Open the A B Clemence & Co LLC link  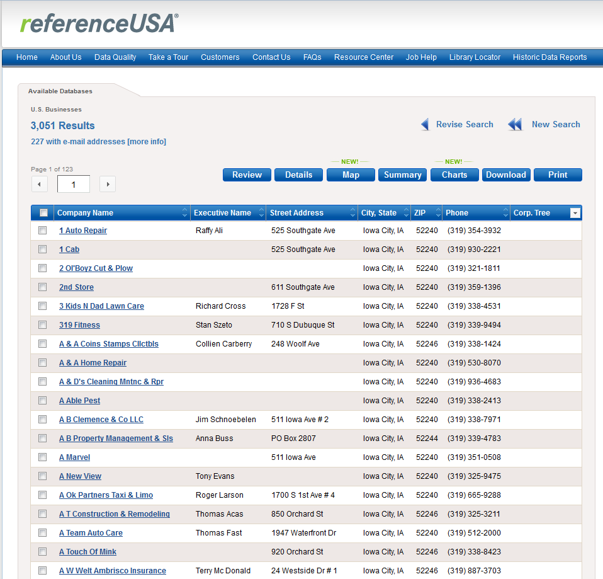(101, 420)
